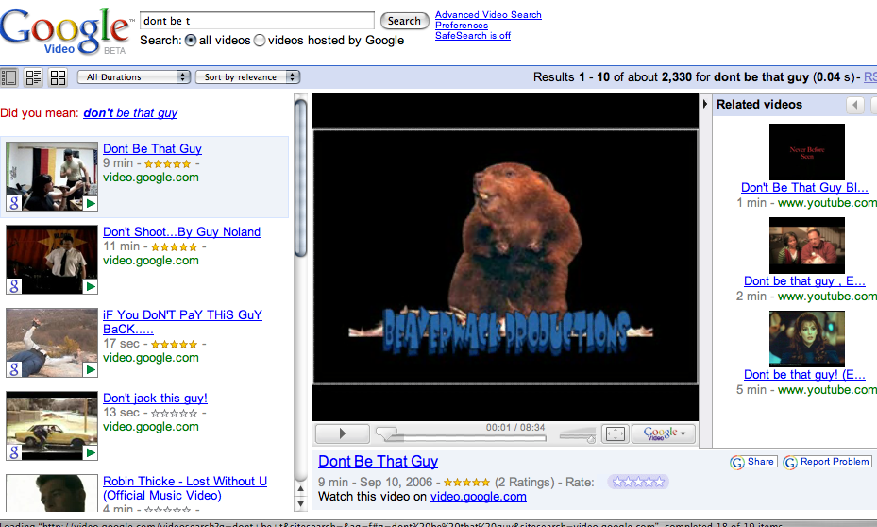Image resolution: width=877 pixels, height=527 pixels.
Task: Click the Google icon beside Share
Action: point(737,462)
